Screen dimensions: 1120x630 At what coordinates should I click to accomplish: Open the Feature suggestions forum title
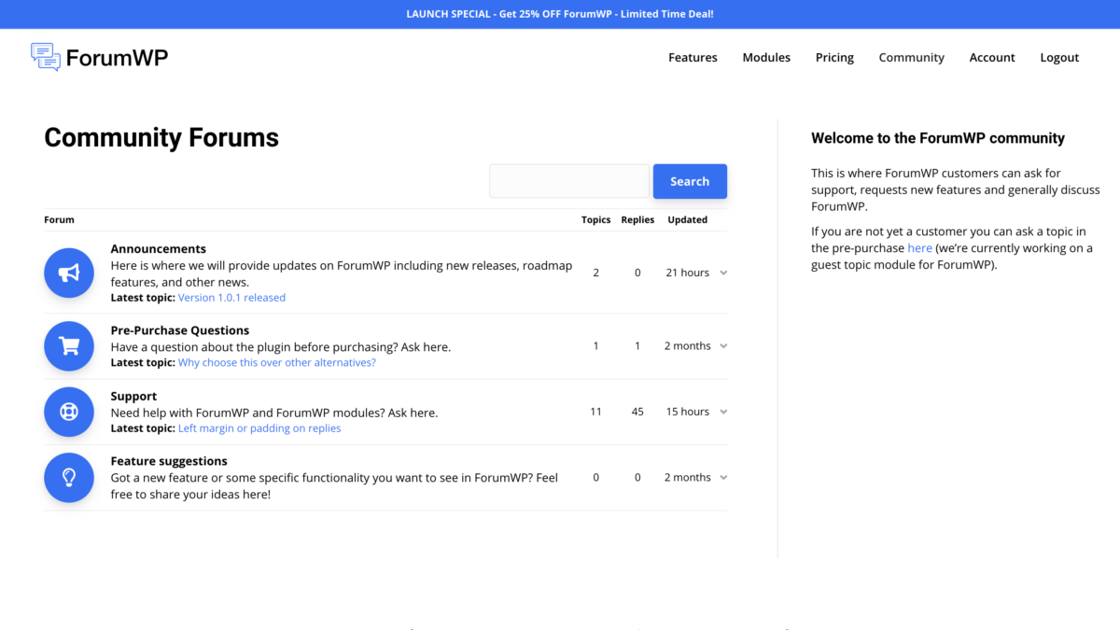[x=169, y=461]
